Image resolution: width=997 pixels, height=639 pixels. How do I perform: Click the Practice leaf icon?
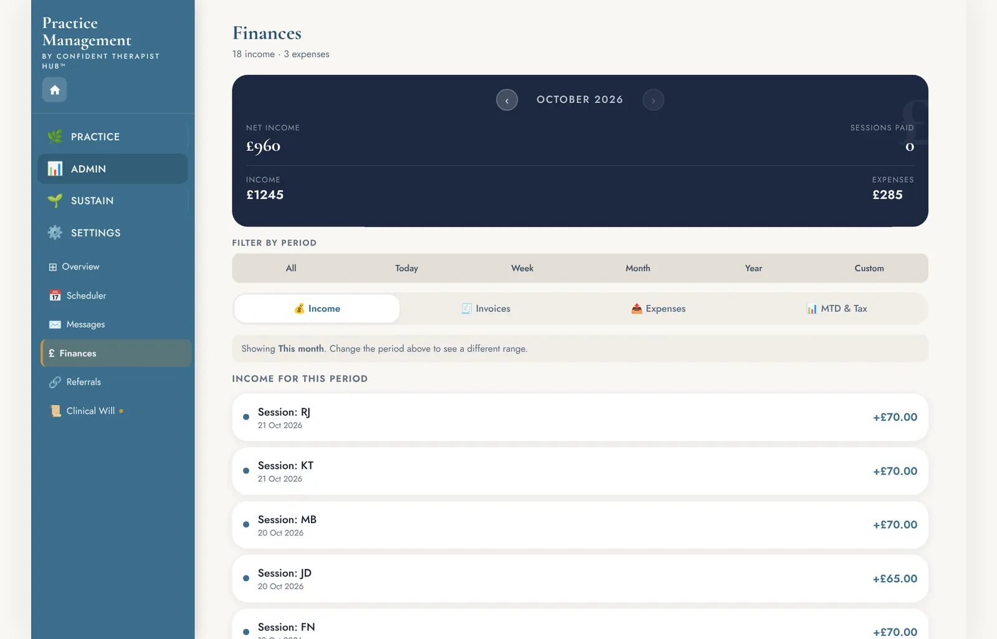coord(55,137)
